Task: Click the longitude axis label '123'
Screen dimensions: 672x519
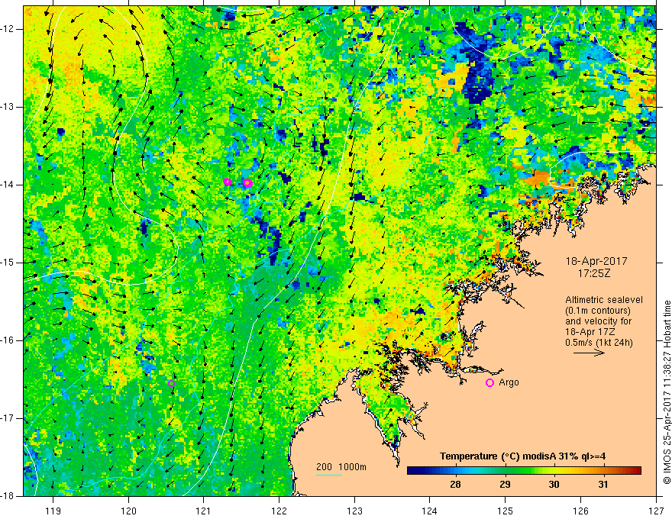Action: pos(354,511)
